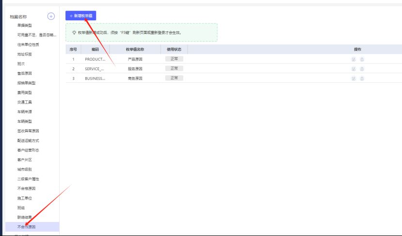Edit the 产品原因 row
Viewport: 402px width, 236px height.
354,59
